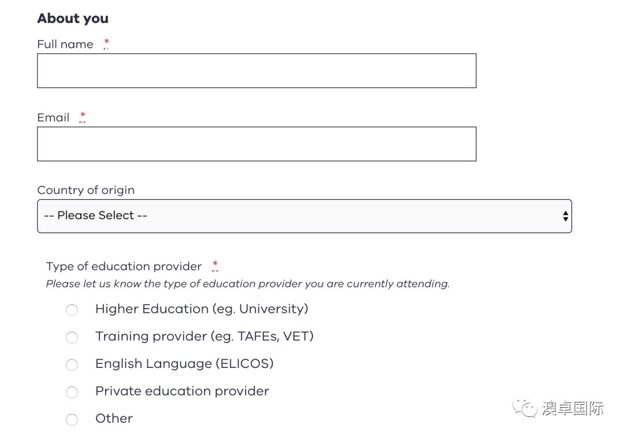
Task: Click the asterisk beside Type of education provider
Action: tap(215, 265)
